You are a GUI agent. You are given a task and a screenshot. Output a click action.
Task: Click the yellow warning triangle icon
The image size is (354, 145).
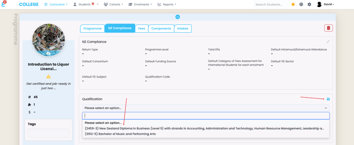point(49,76)
